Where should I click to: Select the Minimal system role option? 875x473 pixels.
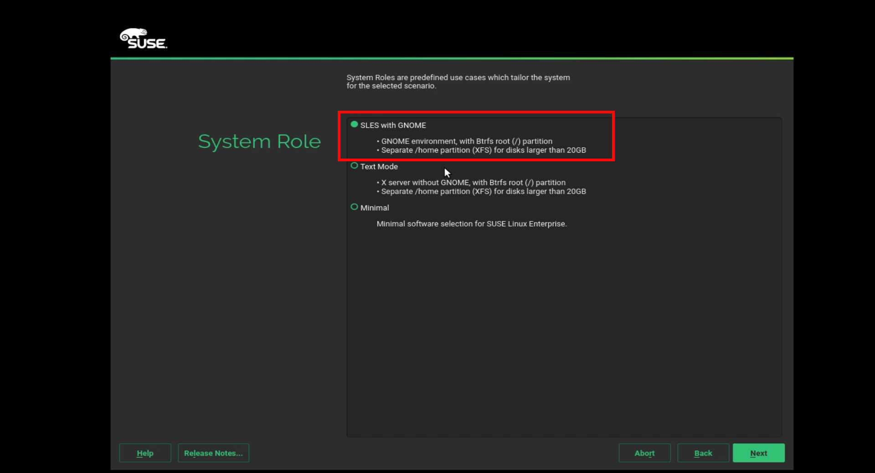click(354, 207)
